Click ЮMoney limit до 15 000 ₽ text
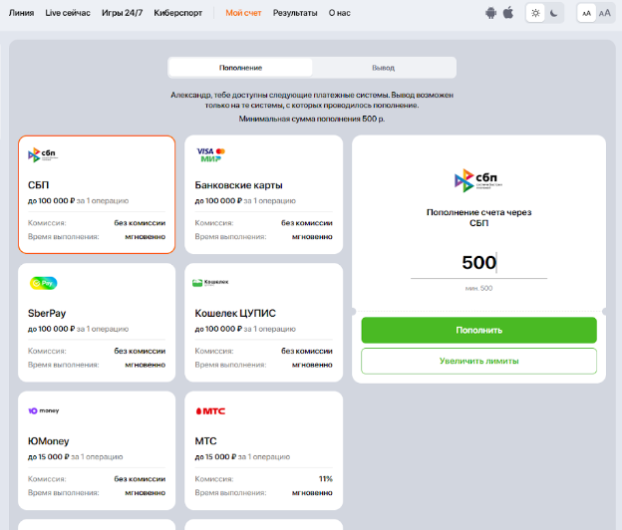Screen dimensions: 622x530 (49, 456)
